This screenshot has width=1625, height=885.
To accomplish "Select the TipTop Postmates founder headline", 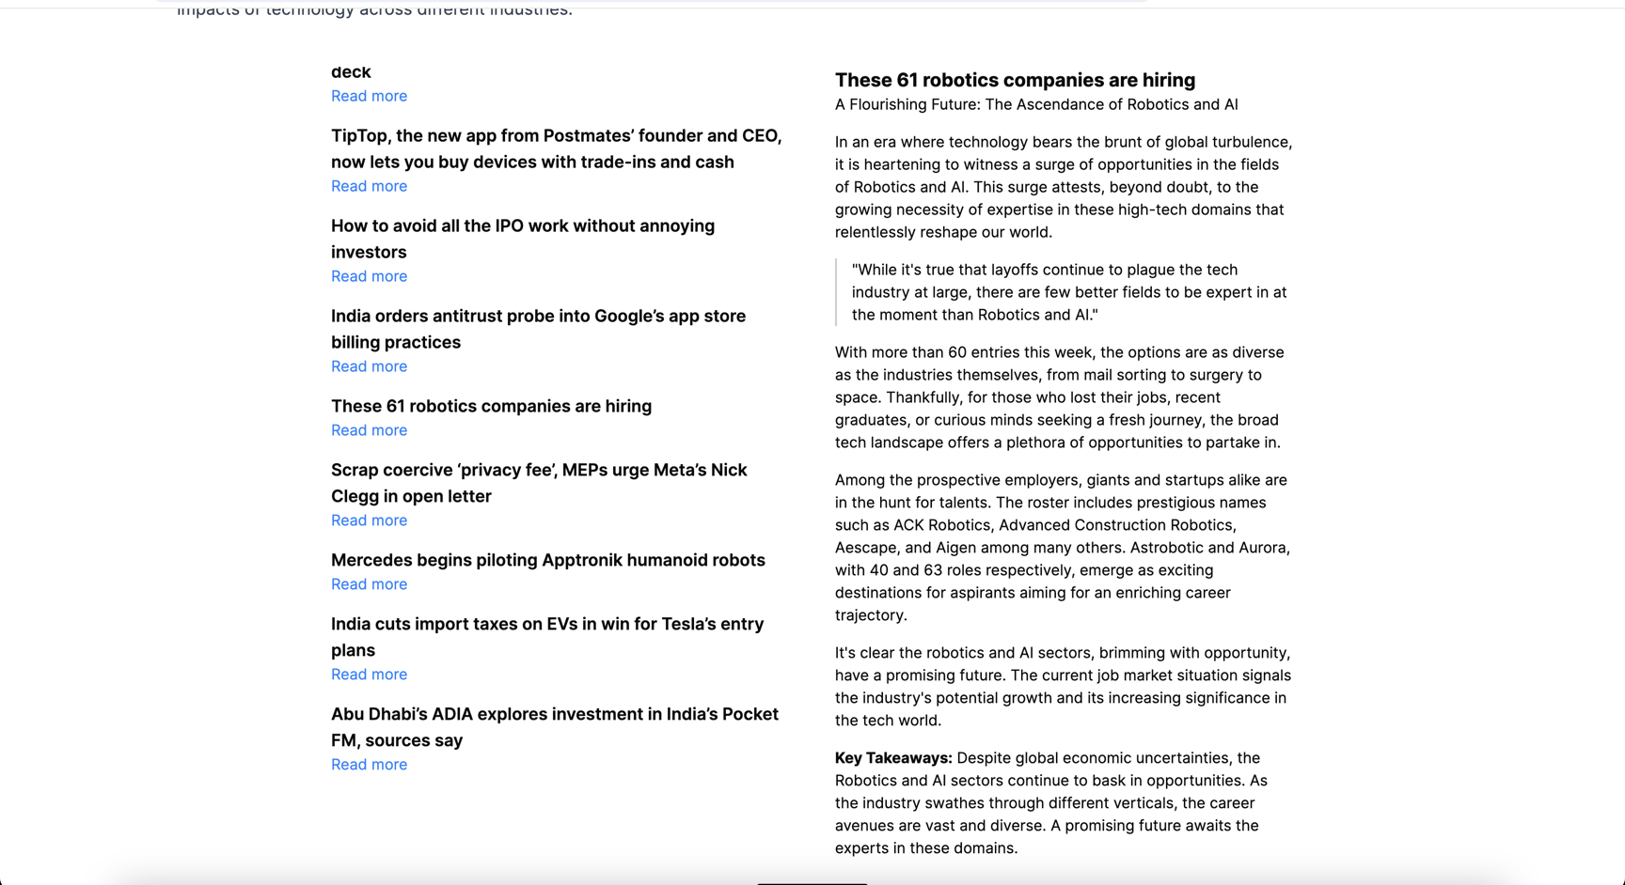I will click(x=556, y=148).
